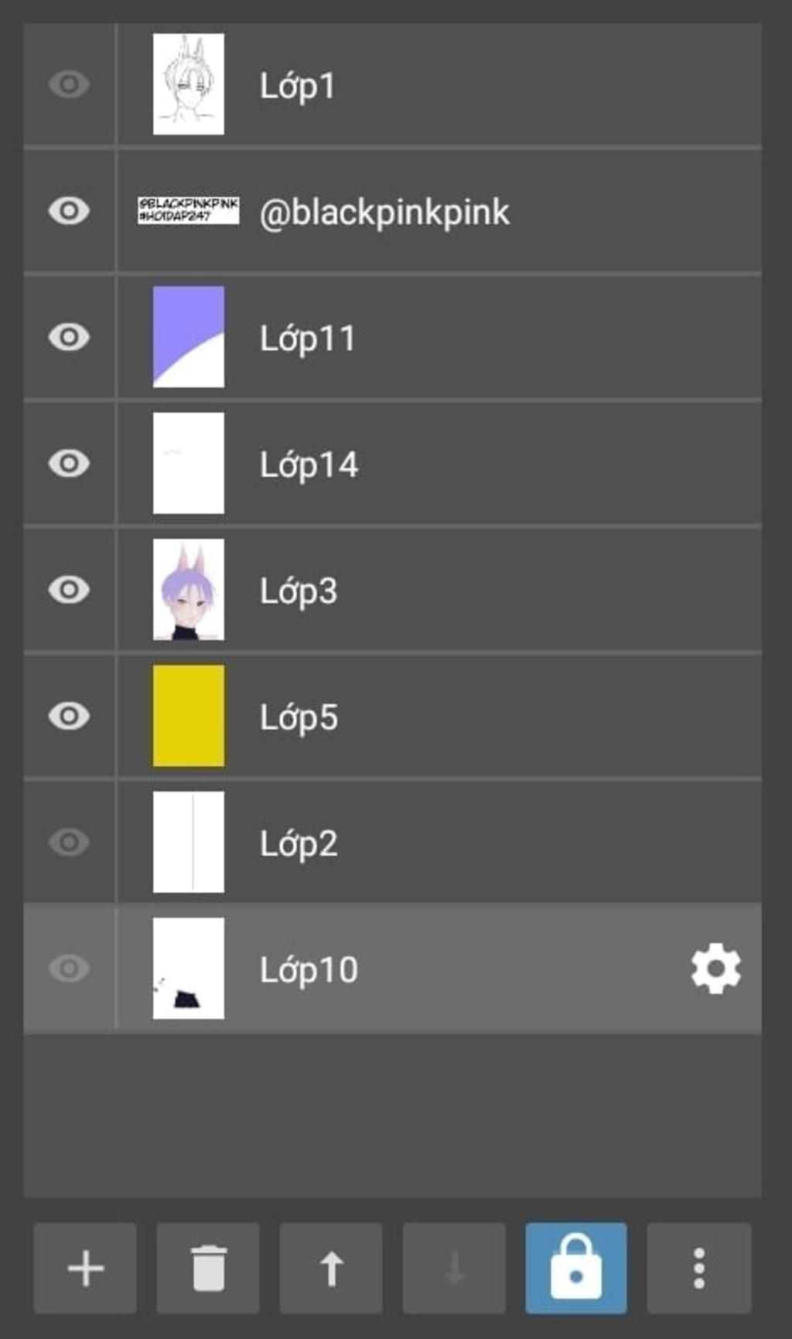The image size is (792, 1339).
Task: Click the Lớp1 line art thumbnail
Action: pyautogui.click(x=189, y=84)
